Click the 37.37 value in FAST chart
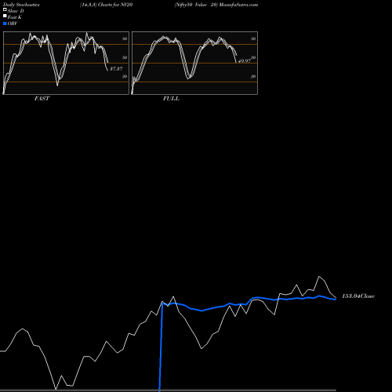Image resolution: width=392 pixels, height=392 pixels. tap(116, 69)
